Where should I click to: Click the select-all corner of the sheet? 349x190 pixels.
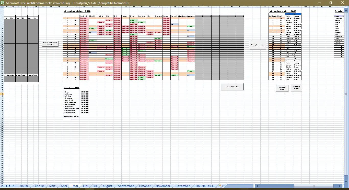(x=2, y=7)
